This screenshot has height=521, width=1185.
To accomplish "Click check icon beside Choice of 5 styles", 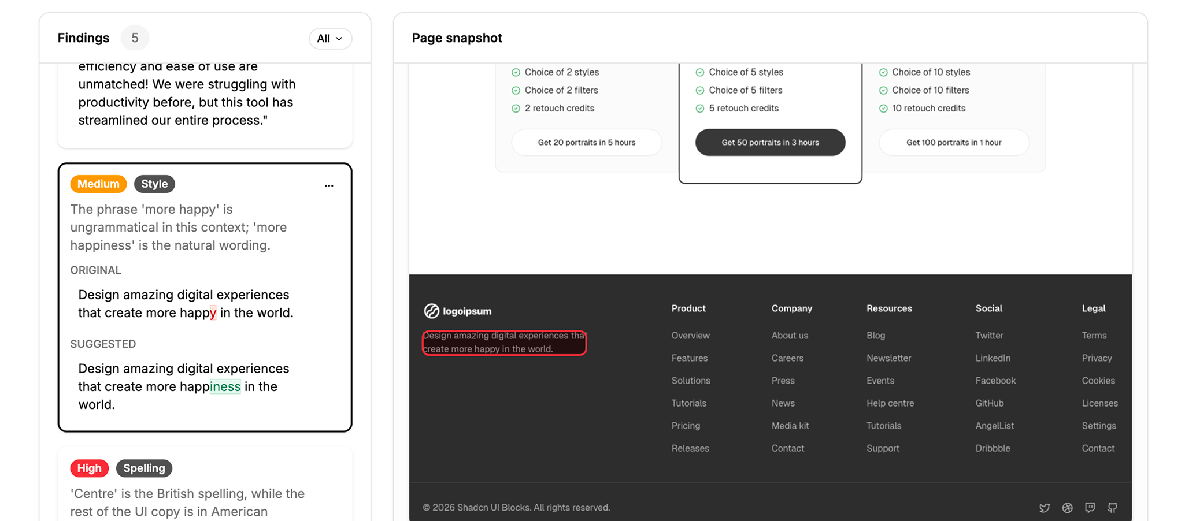I will pos(699,72).
